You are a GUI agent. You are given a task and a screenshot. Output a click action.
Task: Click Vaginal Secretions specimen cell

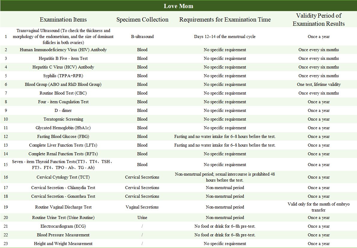coord(142,207)
